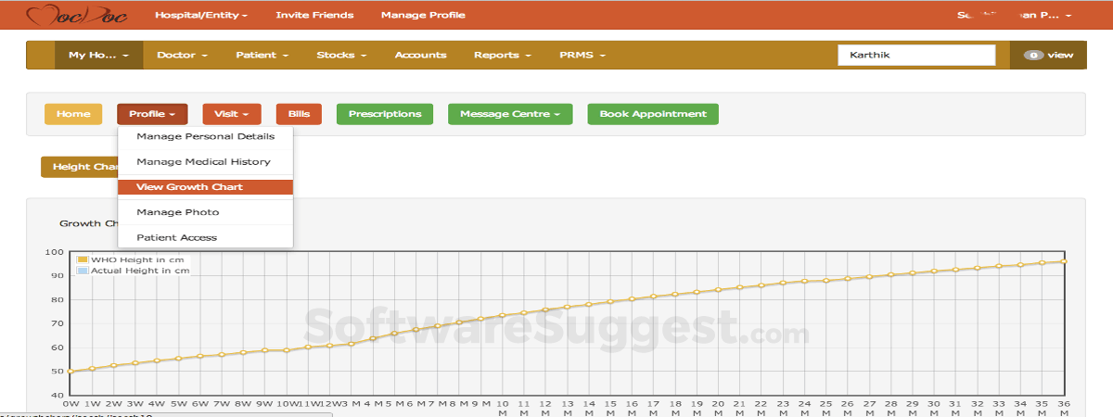Open the Stocks dropdown
The width and height of the screenshot is (1113, 417).
click(340, 55)
